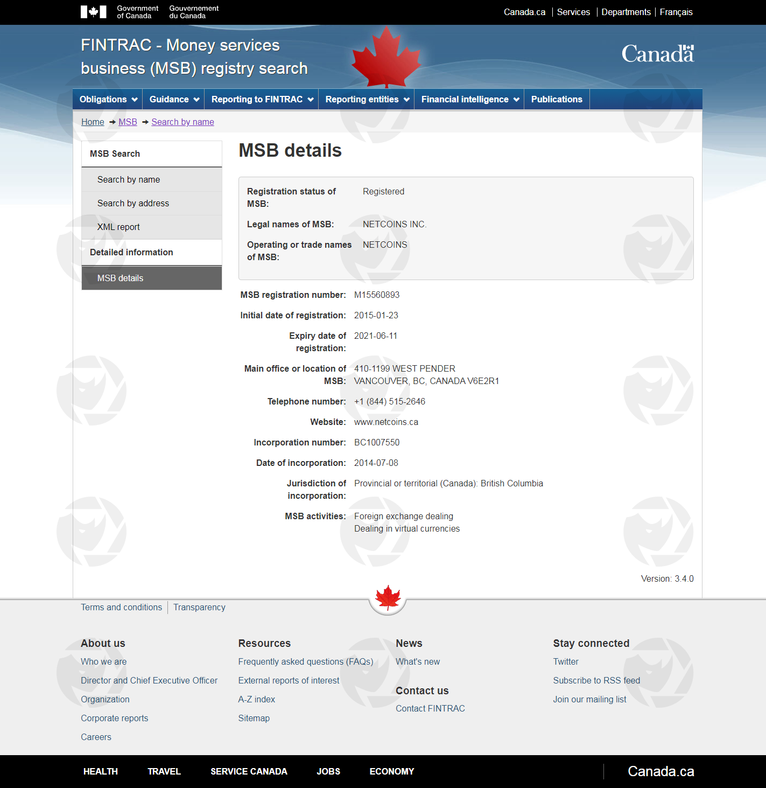The height and width of the screenshot is (788, 766).
Task: Switch language to Français
Action: tap(676, 12)
